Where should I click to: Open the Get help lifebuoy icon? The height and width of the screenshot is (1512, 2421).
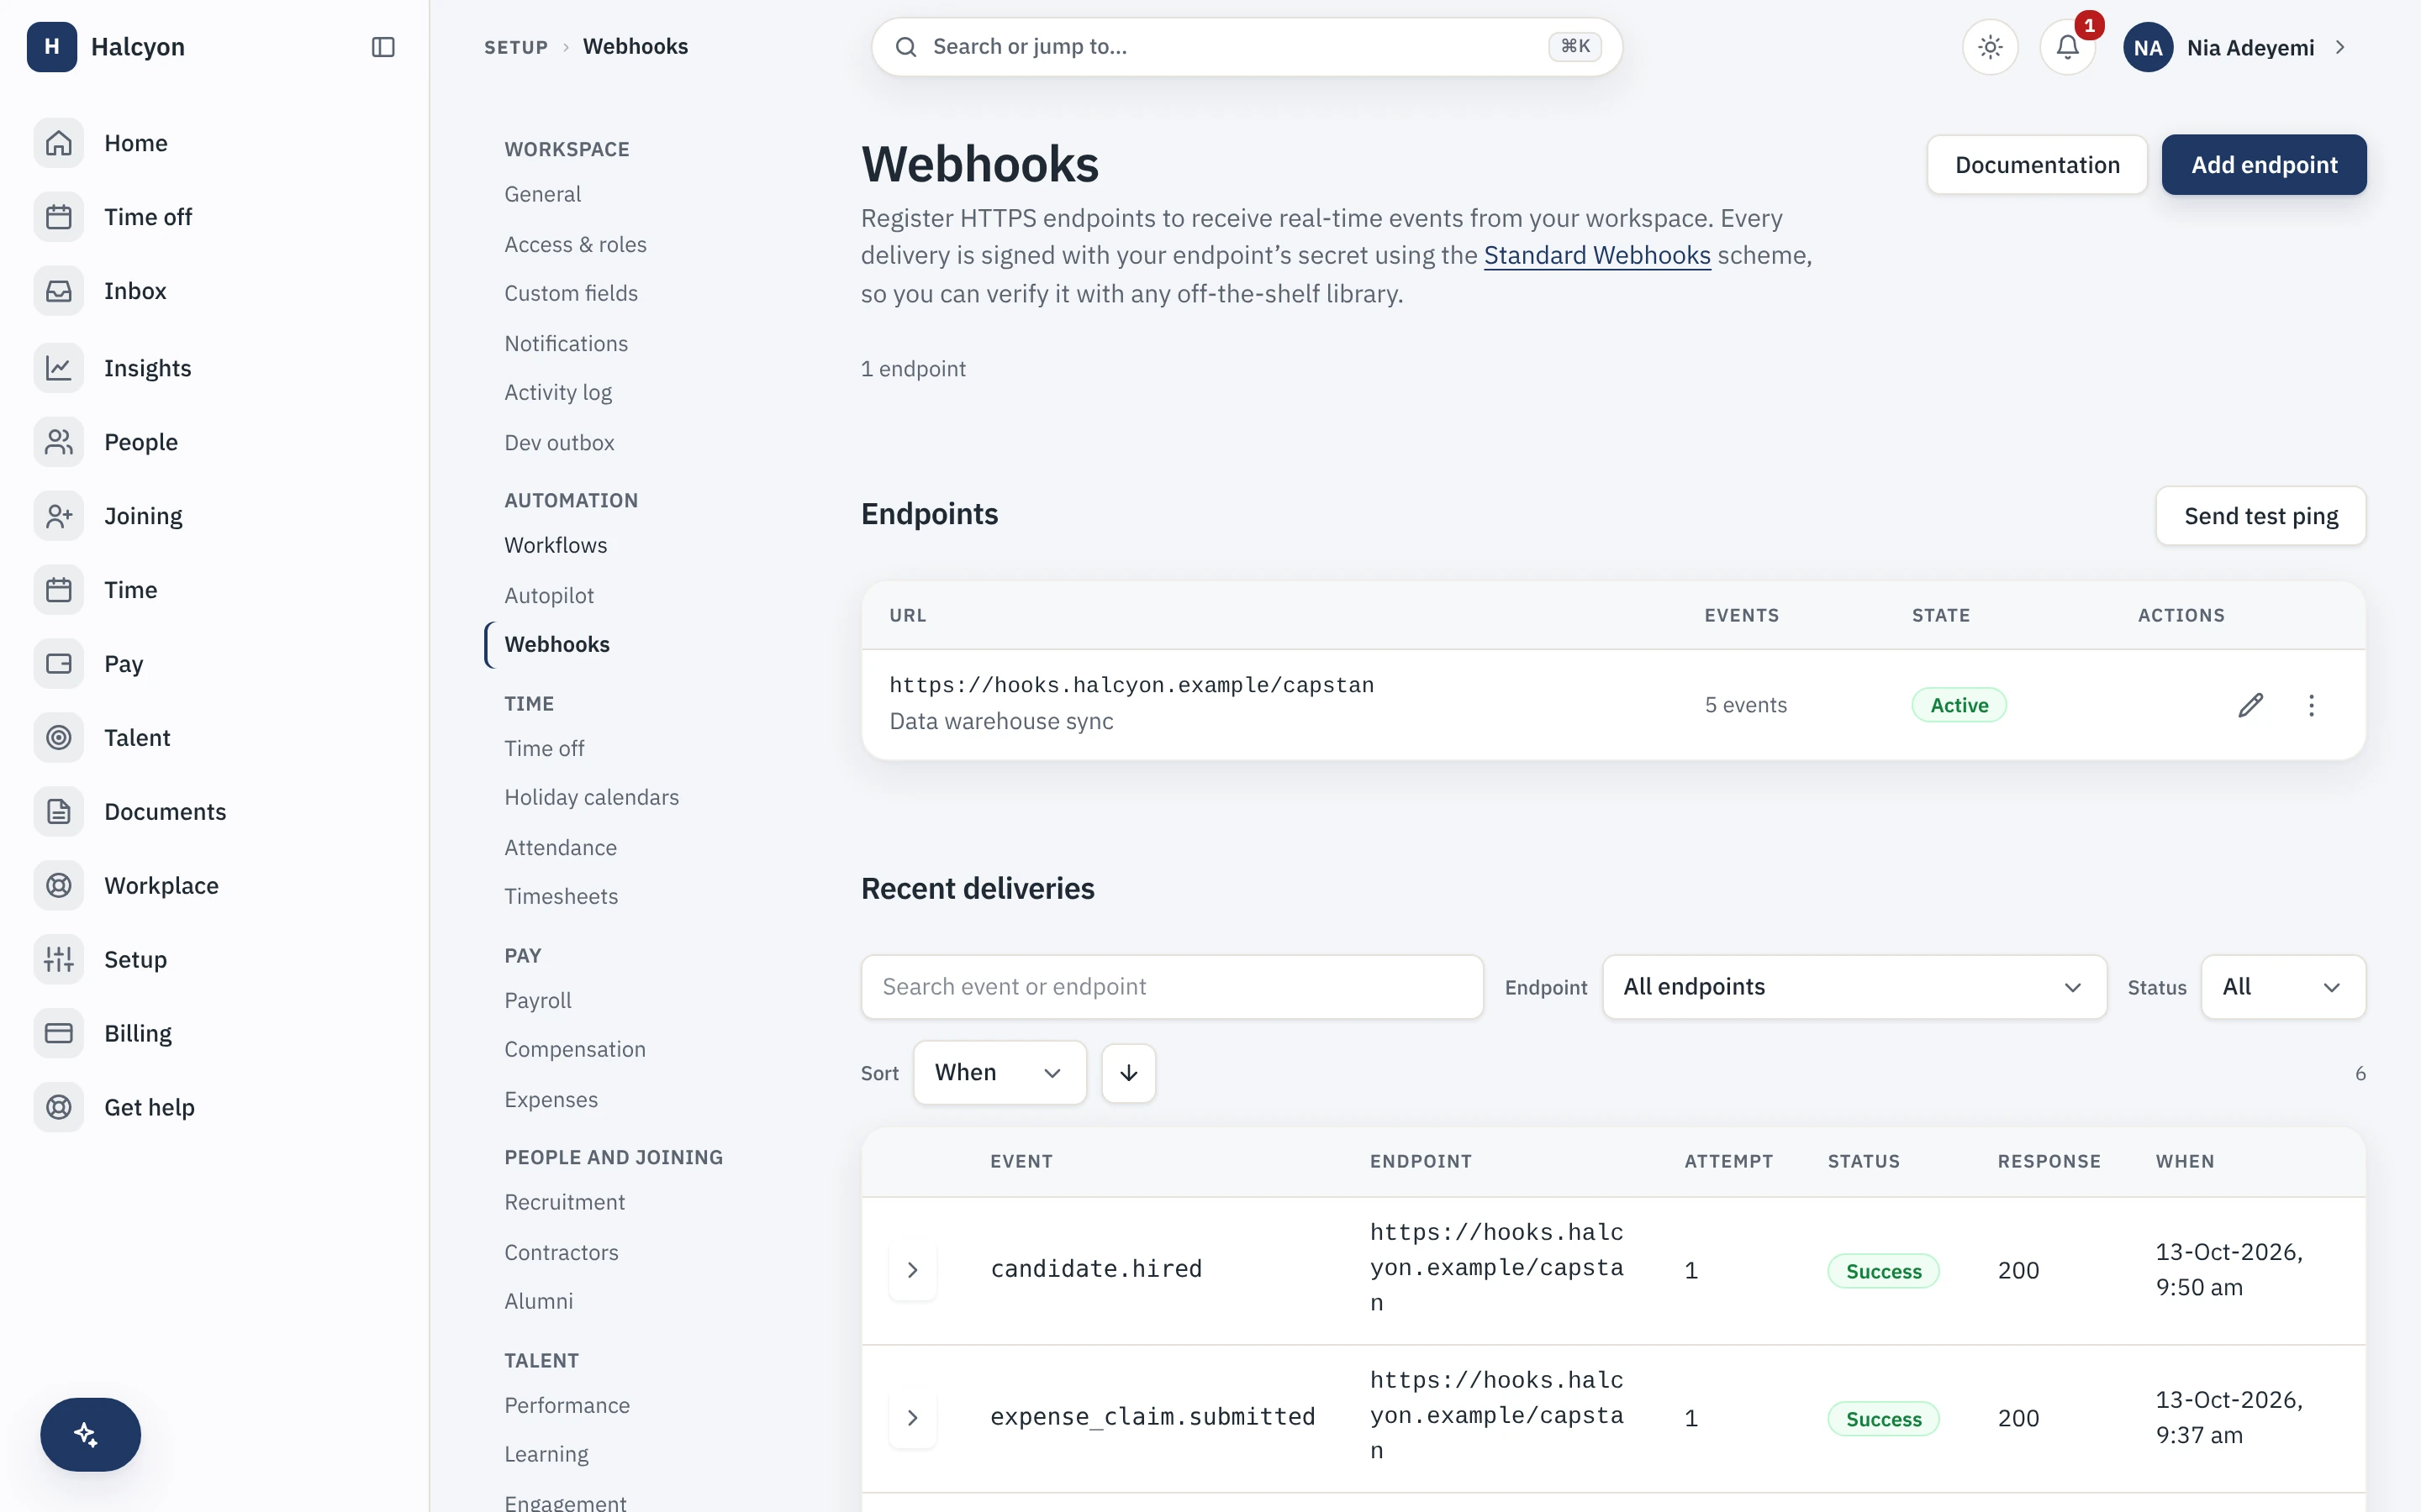tap(59, 1108)
